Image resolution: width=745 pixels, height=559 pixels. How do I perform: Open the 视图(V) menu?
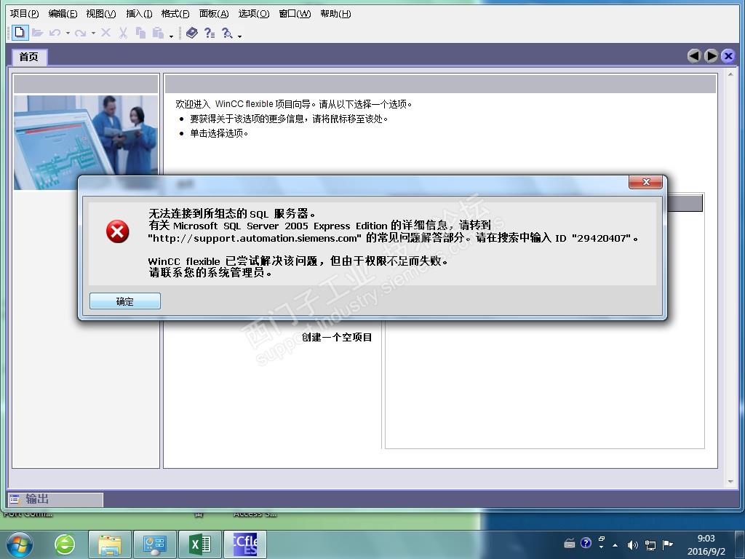click(100, 14)
